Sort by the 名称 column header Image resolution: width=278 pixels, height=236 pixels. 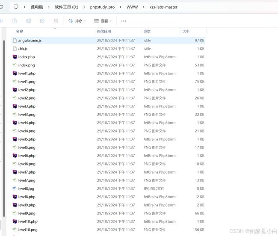click(x=20, y=31)
